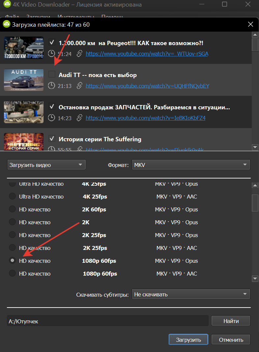Viewport: 259px width, 352px height.
Task: Click the clock icon next to 21:13 duration
Action: [x=51, y=86]
